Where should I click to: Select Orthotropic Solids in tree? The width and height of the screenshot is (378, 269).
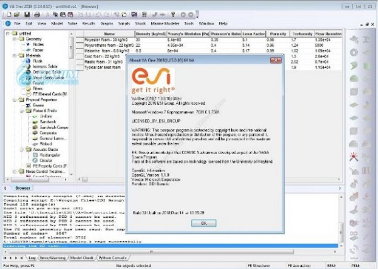[47, 72]
